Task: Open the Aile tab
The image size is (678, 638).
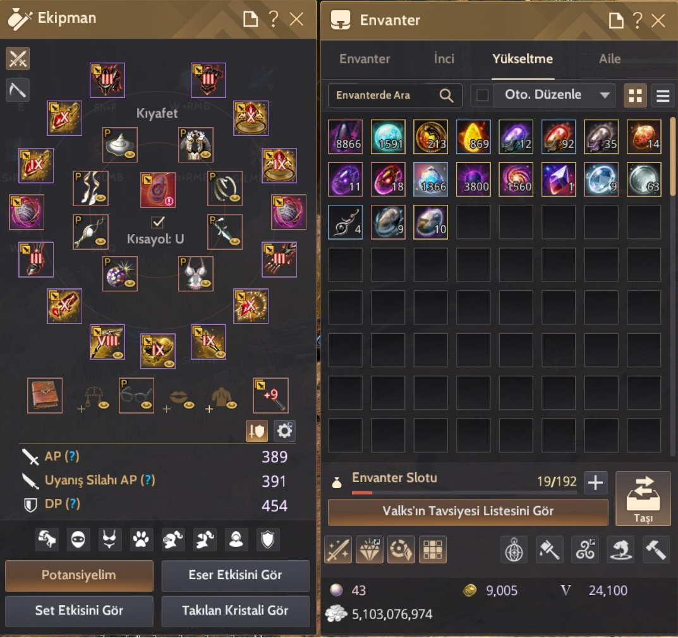Action: 610,59
